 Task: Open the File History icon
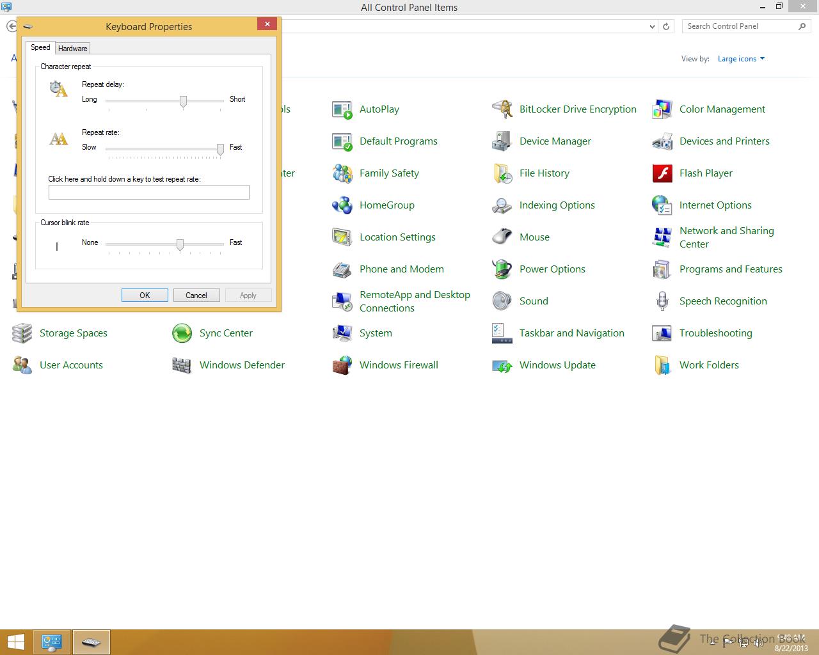click(x=502, y=173)
